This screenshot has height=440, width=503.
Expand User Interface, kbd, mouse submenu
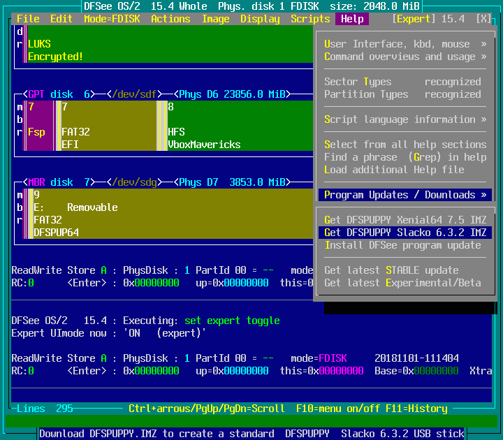pos(405,44)
